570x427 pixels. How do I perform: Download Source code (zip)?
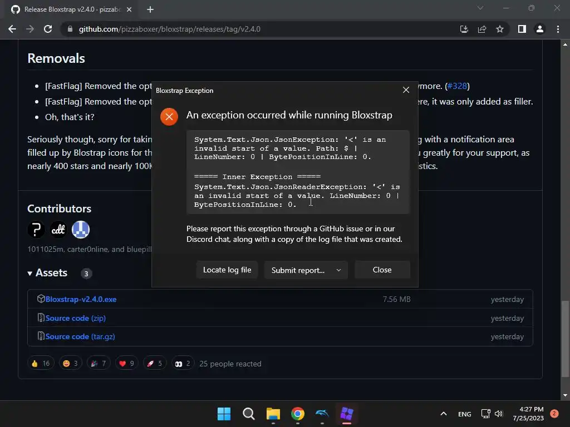click(x=76, y=318)
